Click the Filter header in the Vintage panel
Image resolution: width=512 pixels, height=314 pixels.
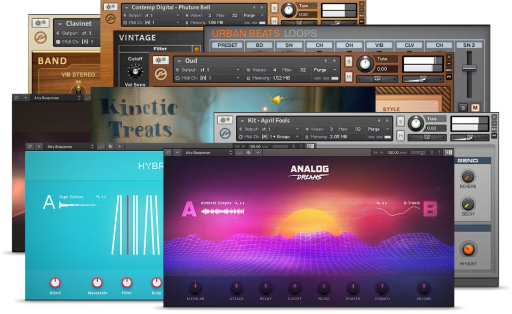click(x=160, y=48)
